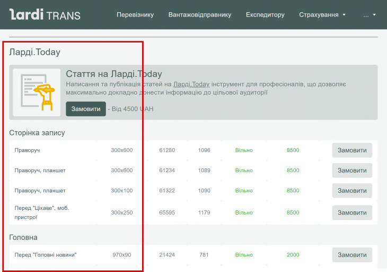Viewport: 387px width, 272px height.
Task: Click the Вільно status in the 970x90 row
Action: (244, 254)
